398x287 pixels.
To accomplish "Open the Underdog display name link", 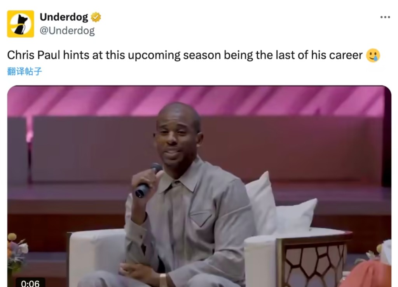I will 64,17.
